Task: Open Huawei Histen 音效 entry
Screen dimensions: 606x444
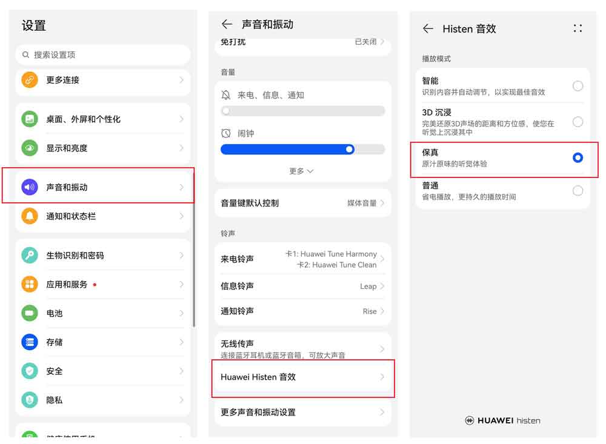Action: coord(303,377)
